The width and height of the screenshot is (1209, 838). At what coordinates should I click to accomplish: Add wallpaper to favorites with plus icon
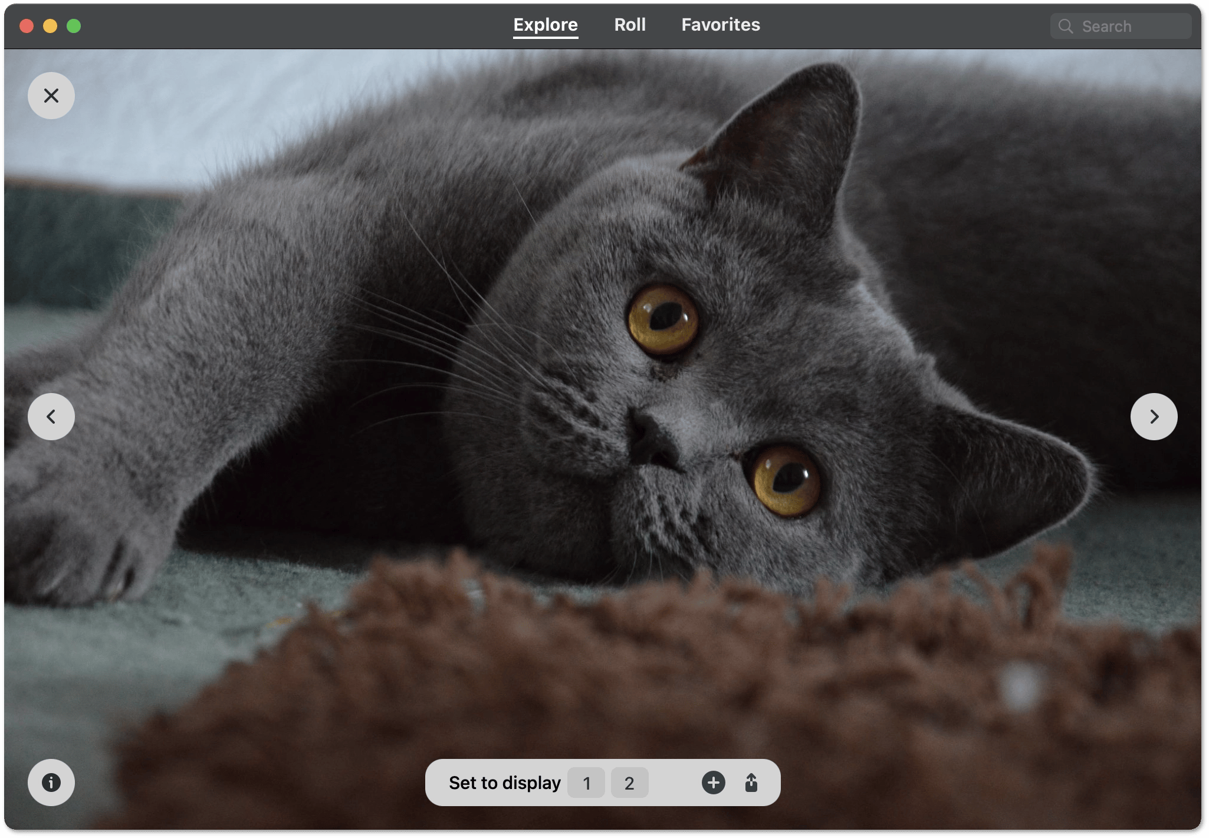(713, 783)
